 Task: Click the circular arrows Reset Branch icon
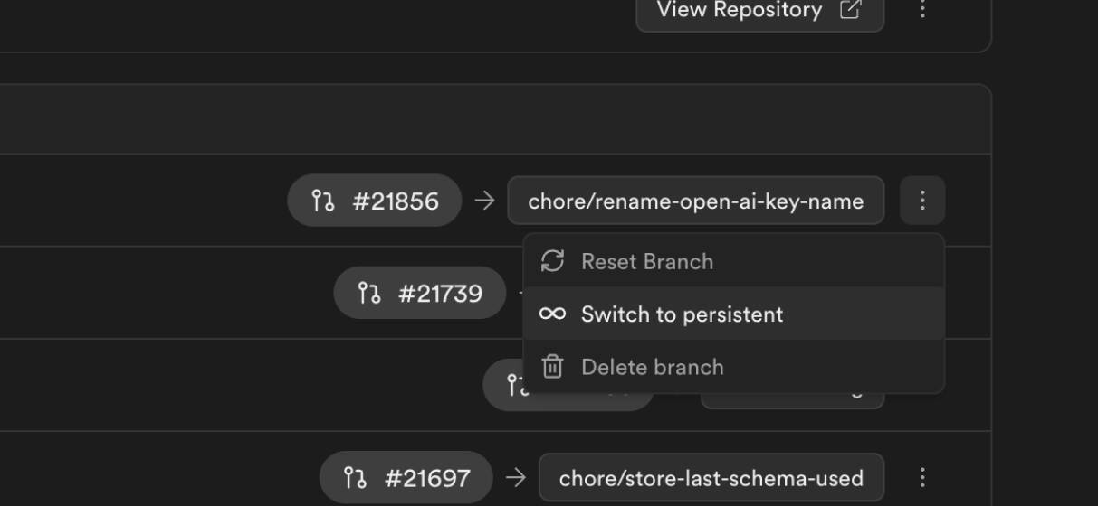[552, 261]
